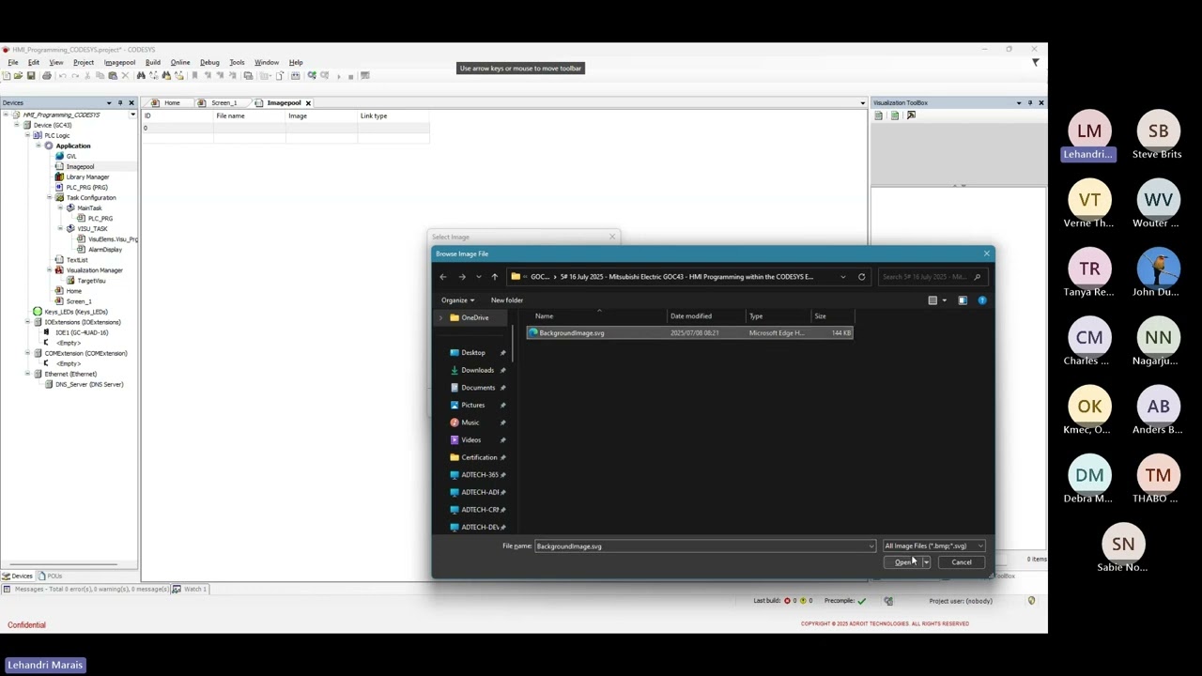Click the Open project folder toolbar icon
This screenshot has height=676, width=1202.
pos(19,76)
